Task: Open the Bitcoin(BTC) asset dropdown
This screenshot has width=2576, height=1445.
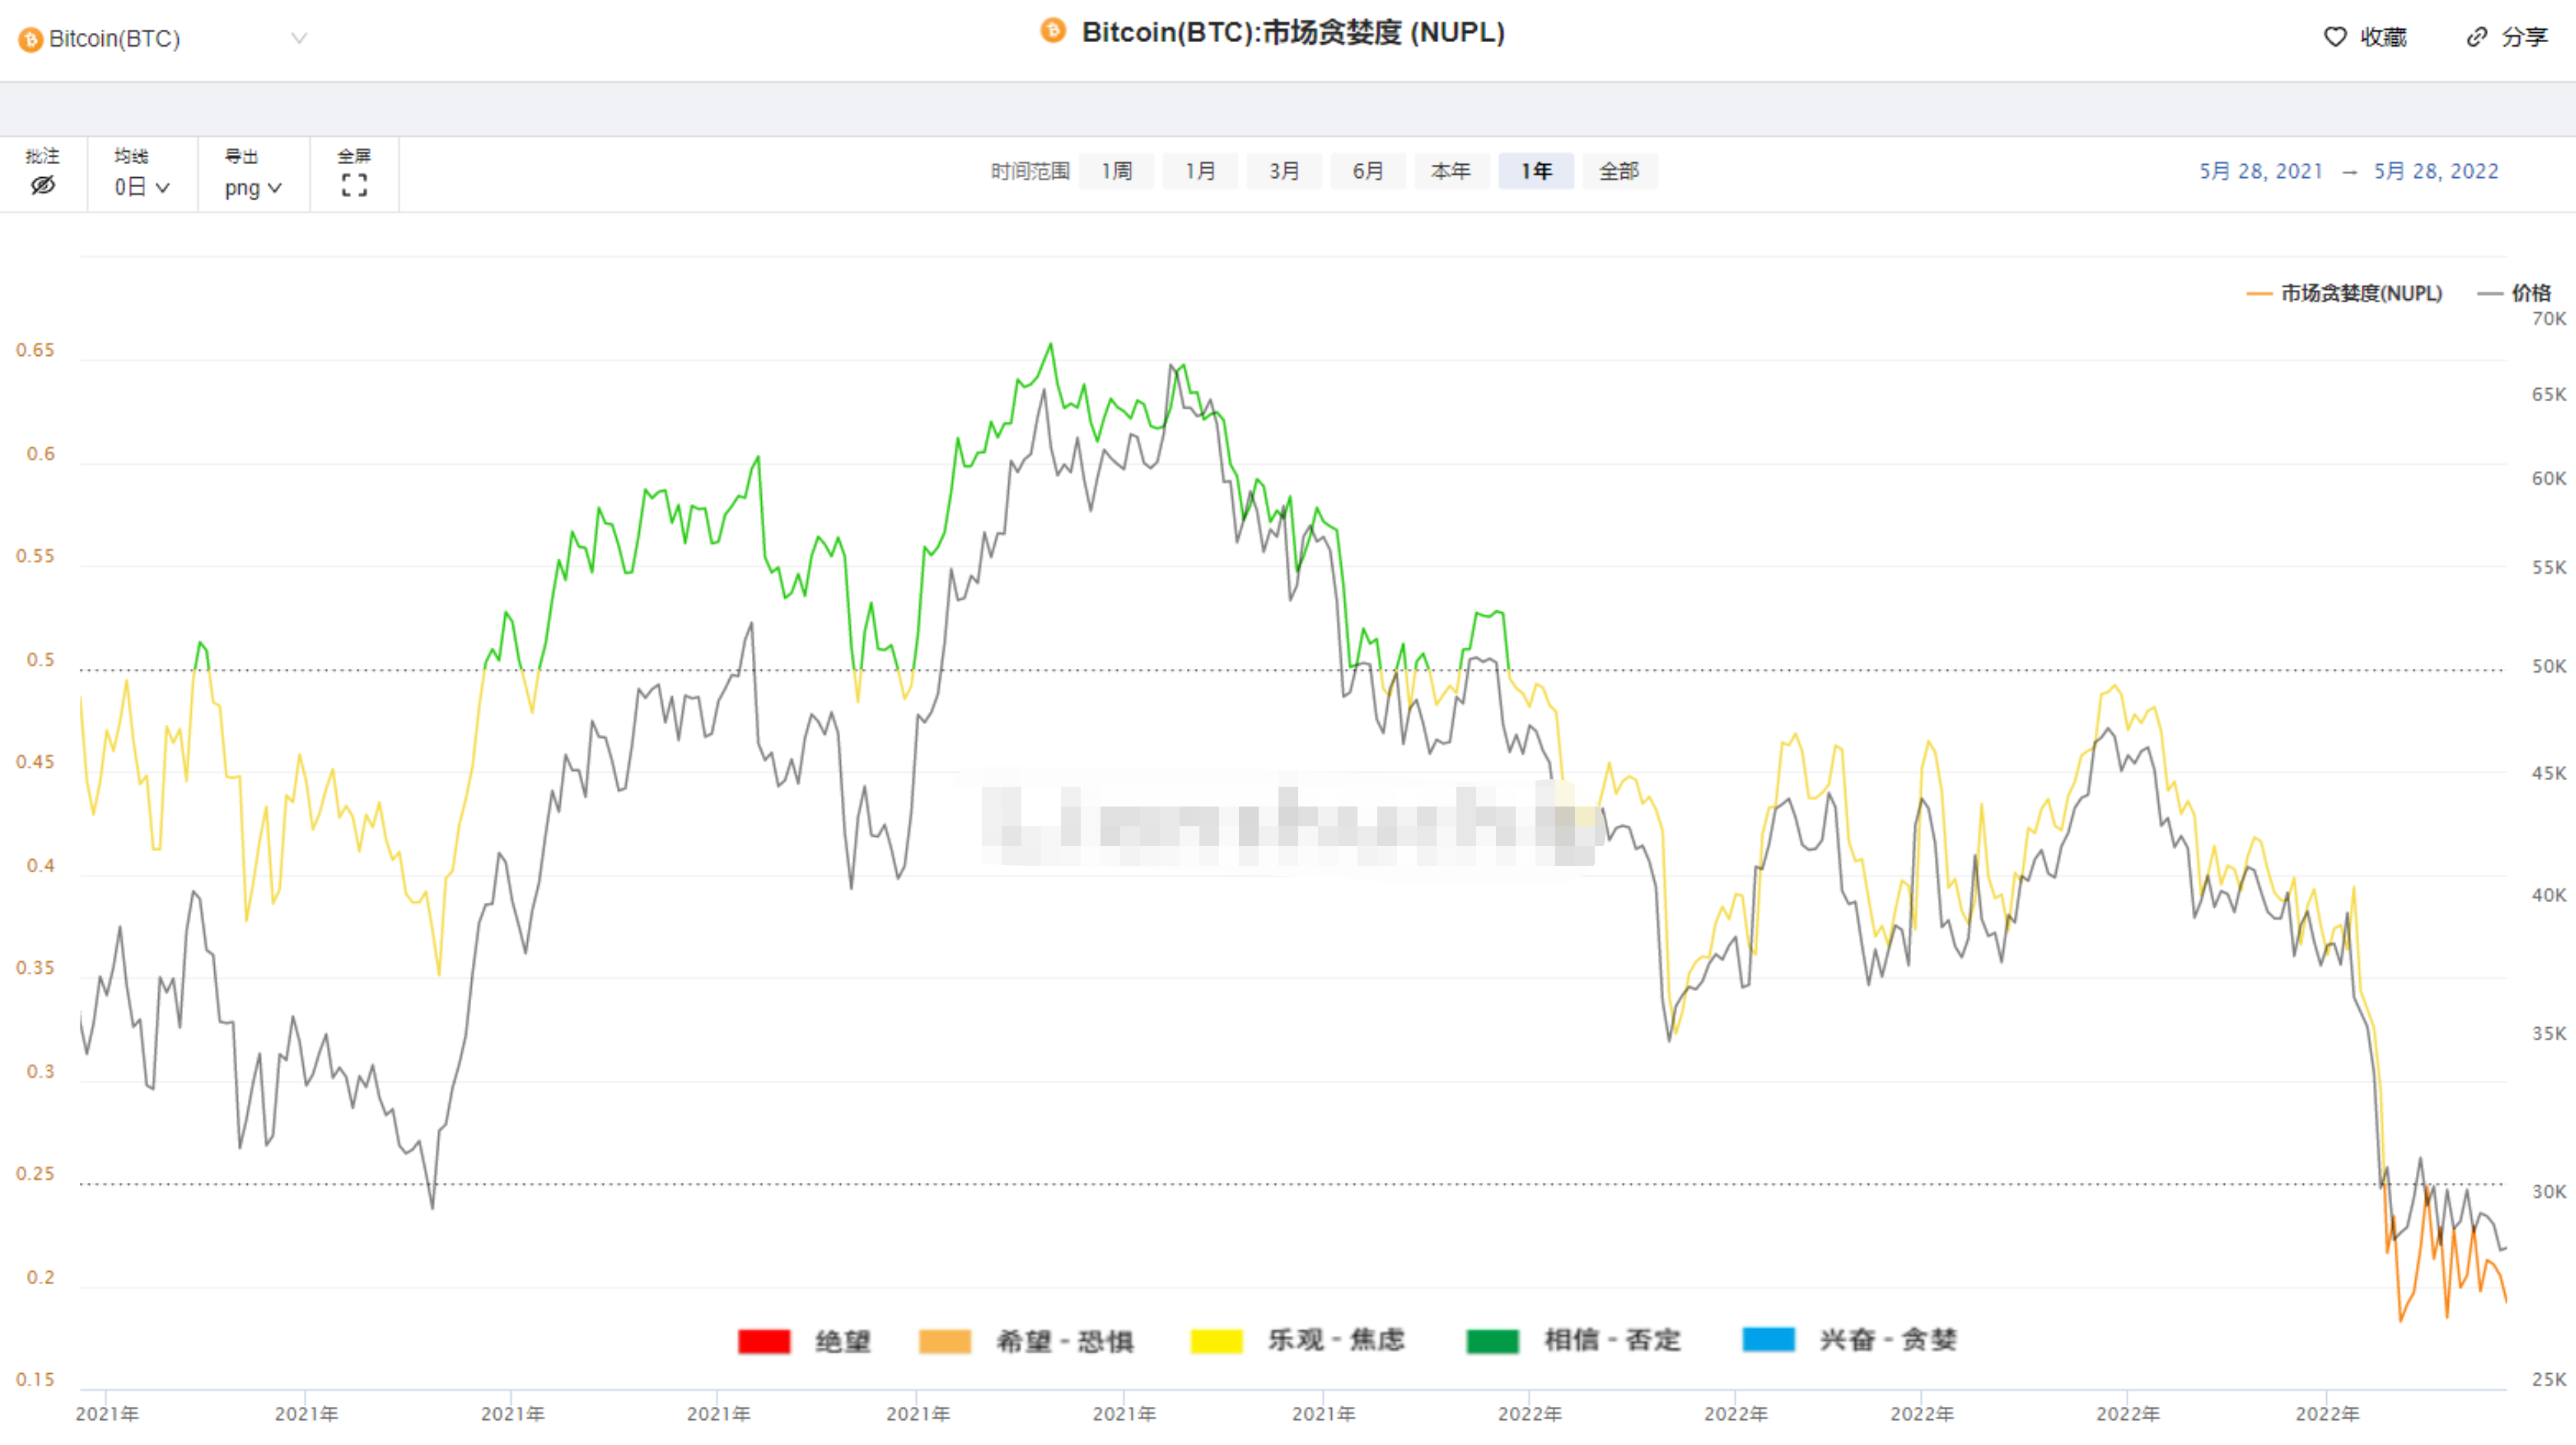Action: pos(163,39)
